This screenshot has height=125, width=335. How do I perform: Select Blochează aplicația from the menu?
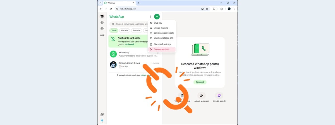pos(162,44)
